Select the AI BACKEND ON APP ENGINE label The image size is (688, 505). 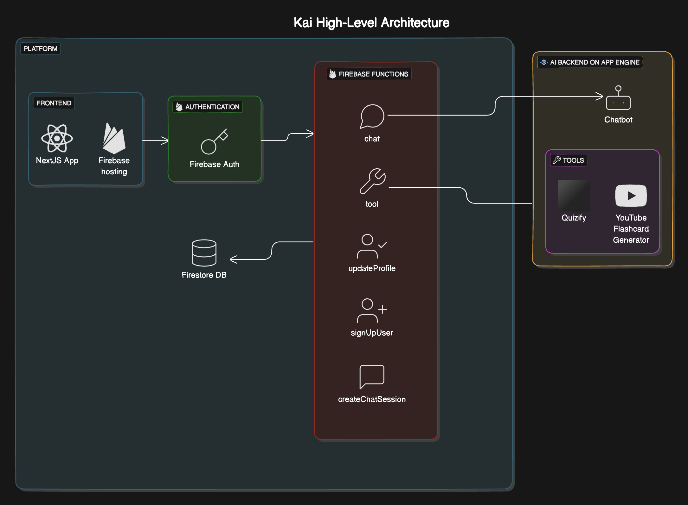point(590,62)
